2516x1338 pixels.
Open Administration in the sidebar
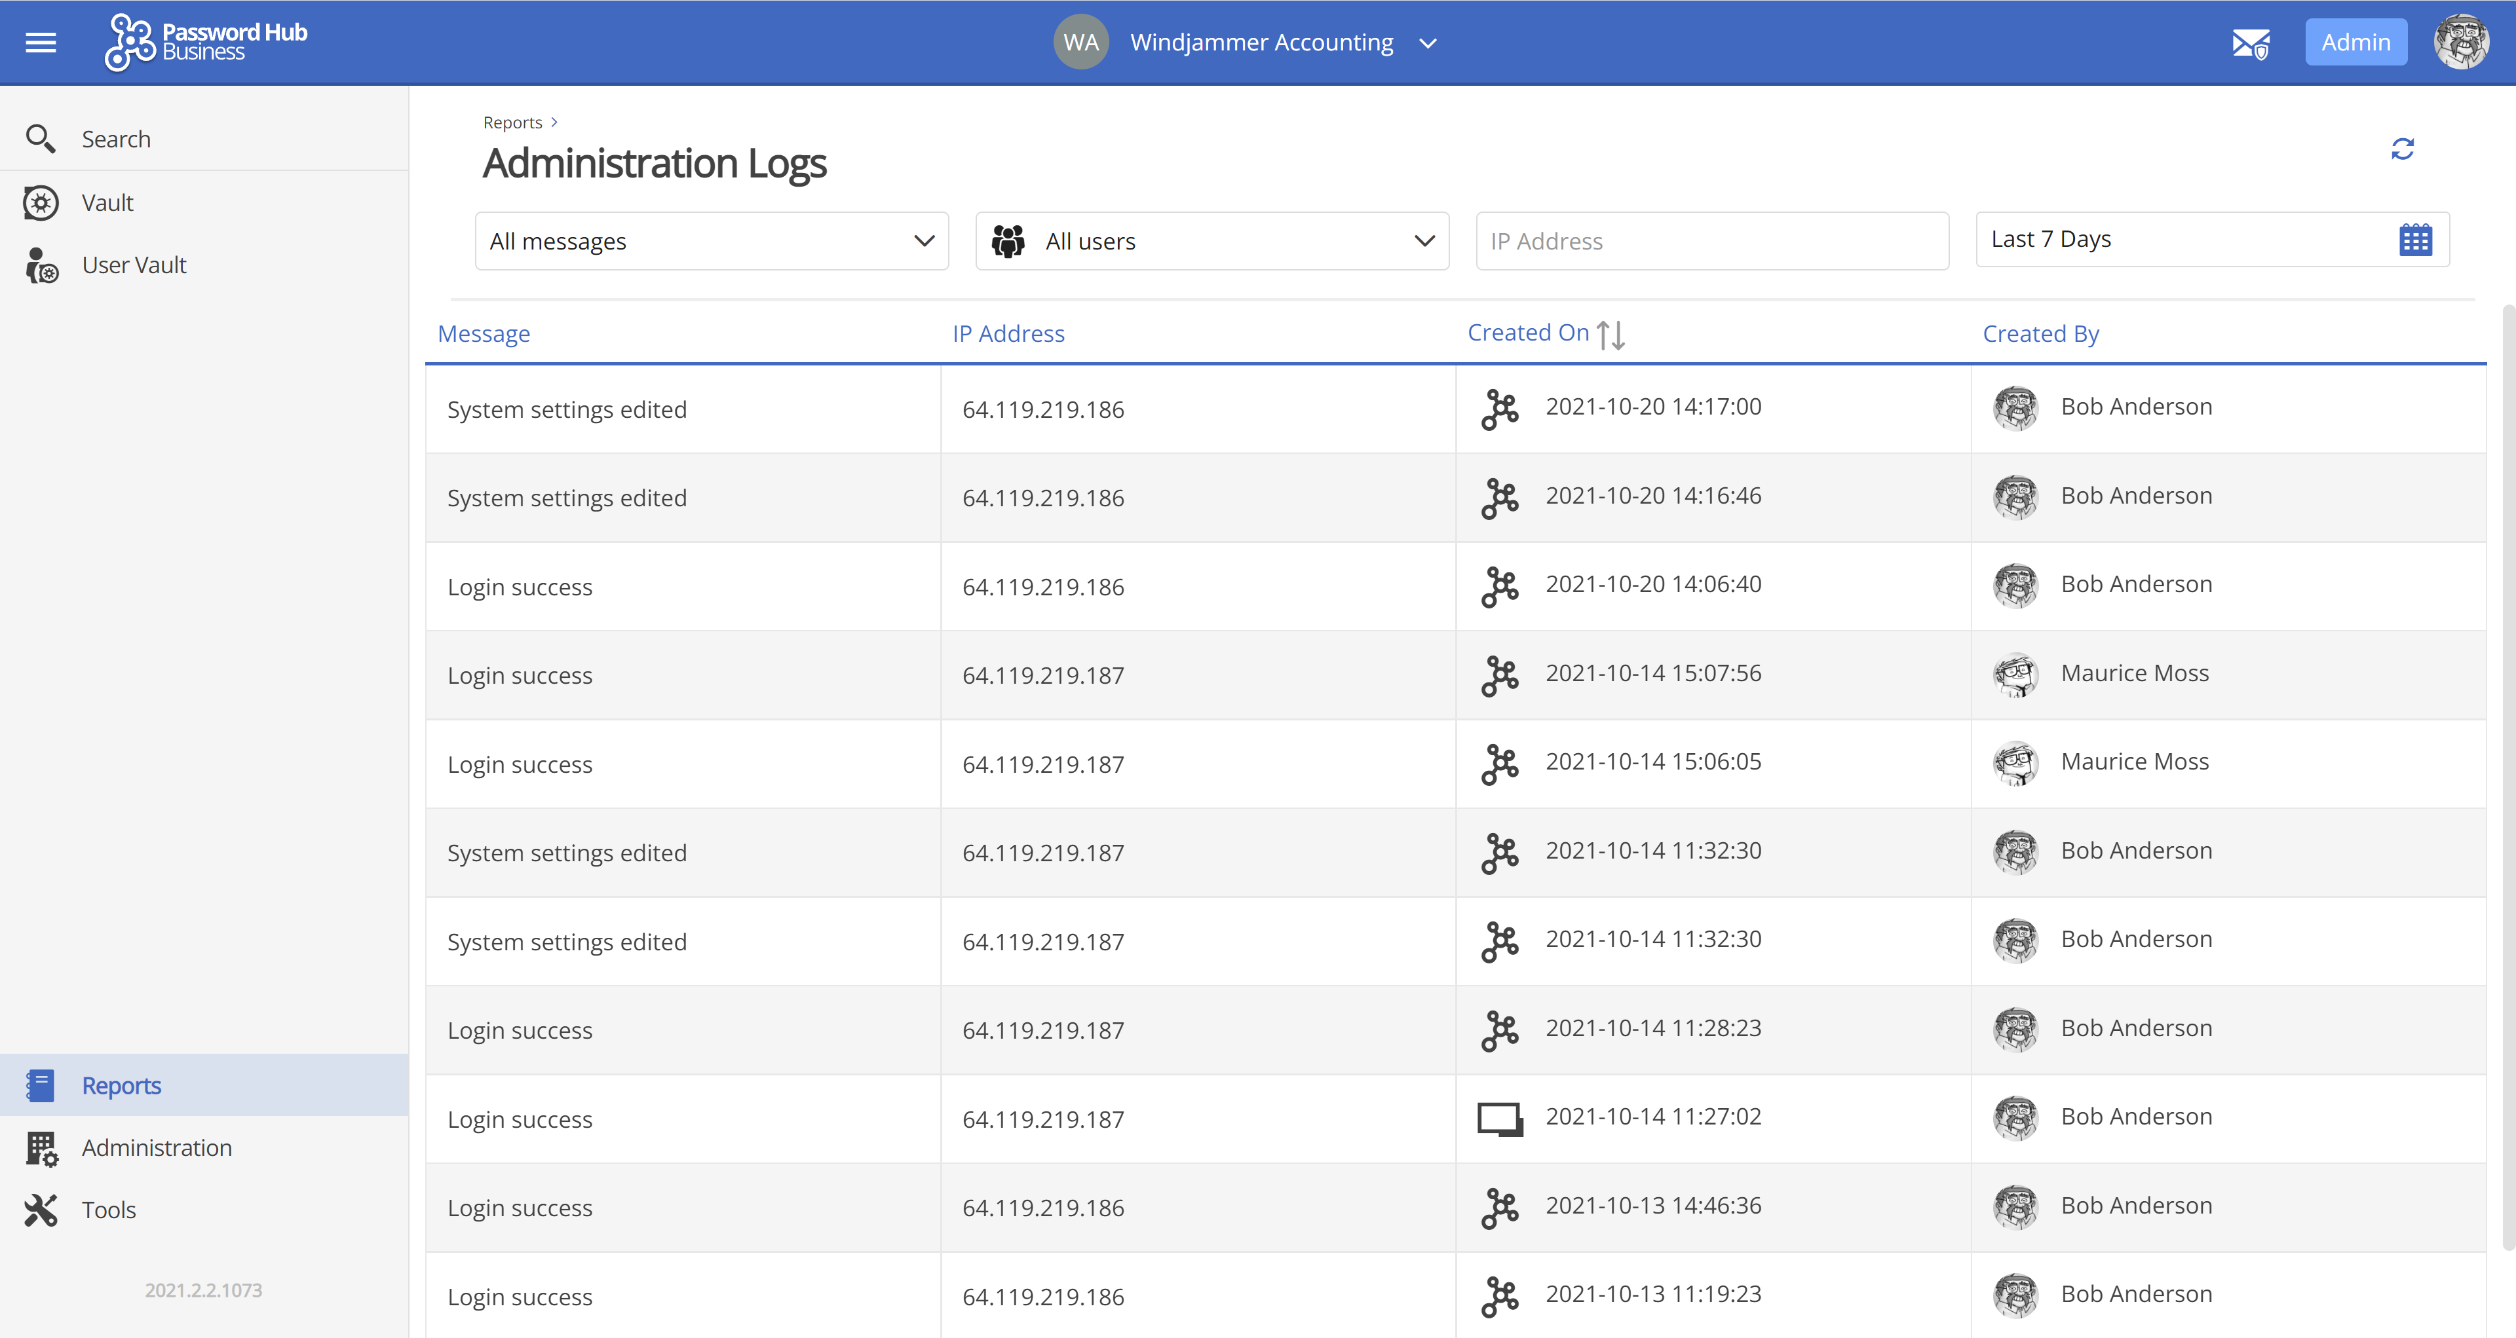point(204,1147)
